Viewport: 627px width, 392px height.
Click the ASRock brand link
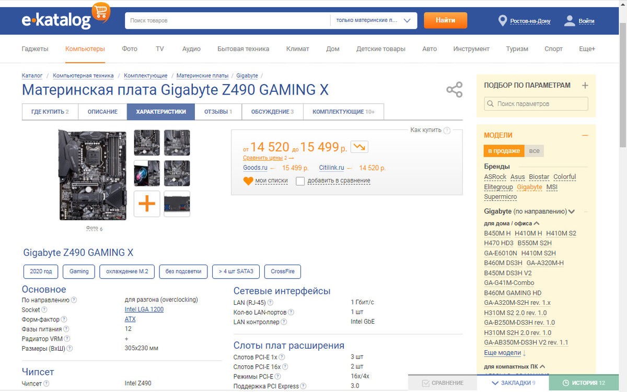pyautogui.click(x=495, y=177)
